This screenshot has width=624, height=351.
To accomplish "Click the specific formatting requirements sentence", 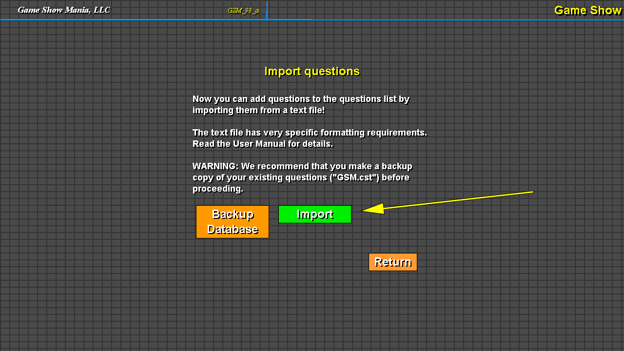I will [x=310, y=133].
